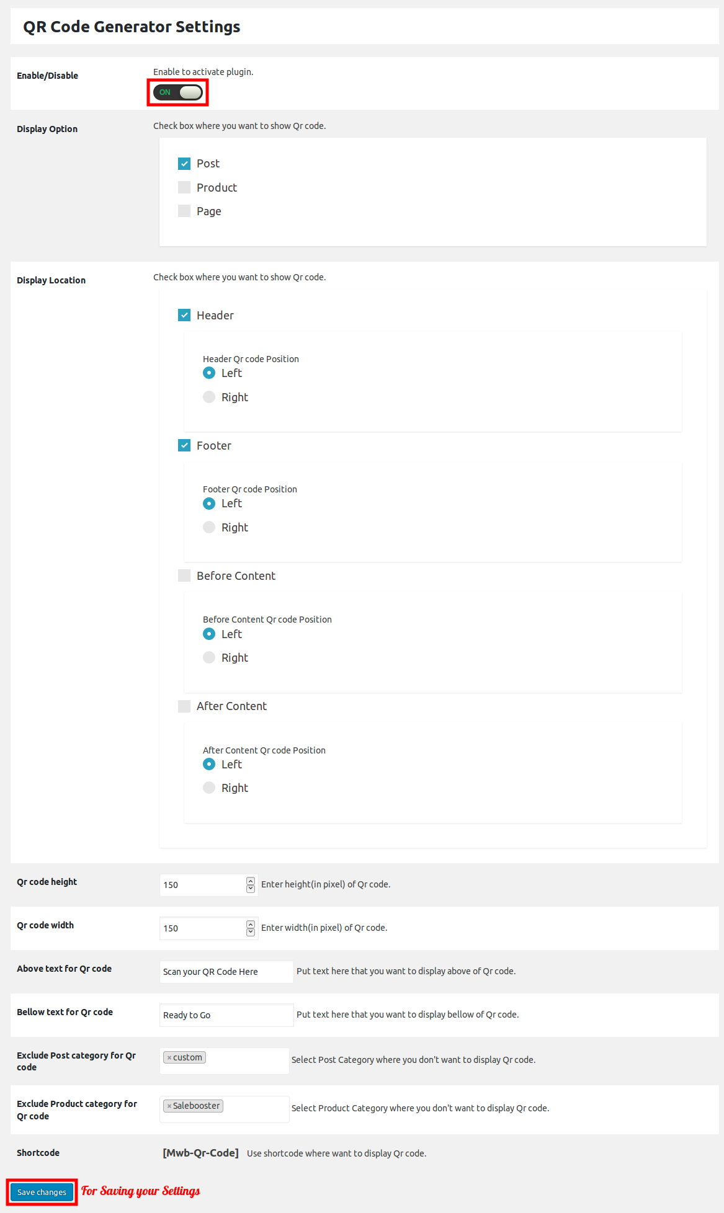Click the Above text for Qr code field

[226, 972]
